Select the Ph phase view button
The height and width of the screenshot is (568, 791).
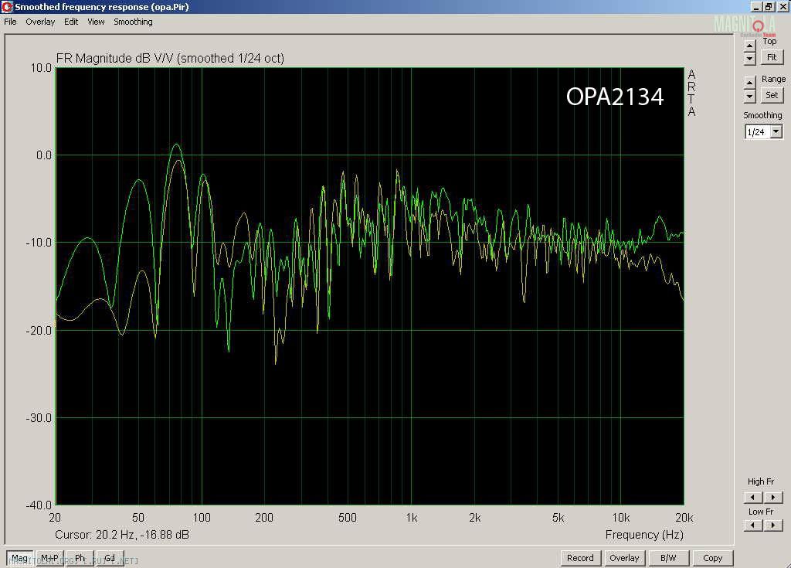pyautogui.click(x=80, y=559)
